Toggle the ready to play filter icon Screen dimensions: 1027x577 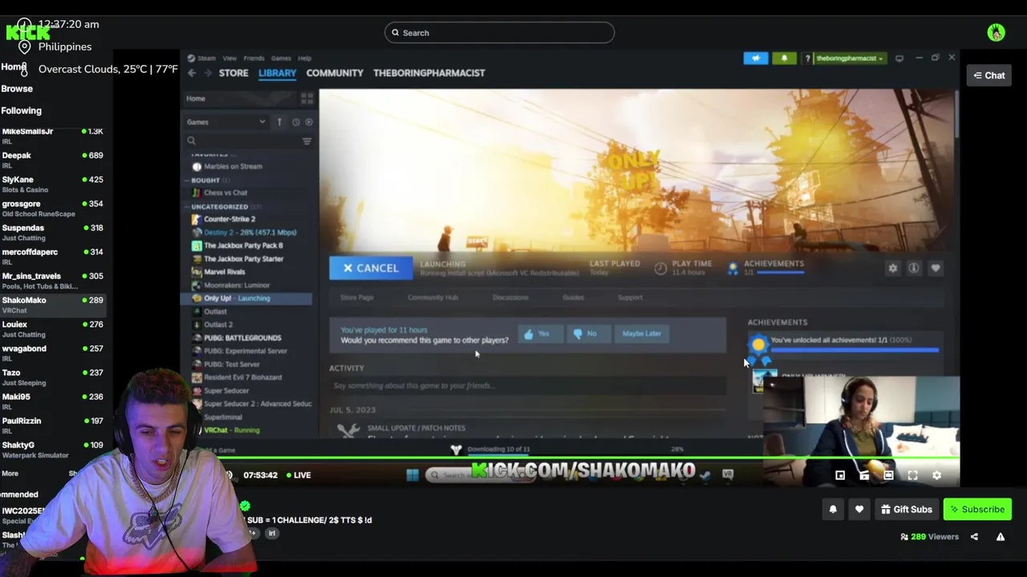309,122
